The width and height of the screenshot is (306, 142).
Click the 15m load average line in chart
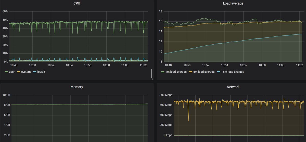[233, 42]
